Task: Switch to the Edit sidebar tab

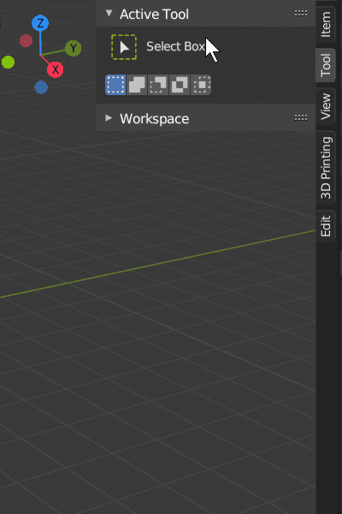Action: (x=326, y=226)
